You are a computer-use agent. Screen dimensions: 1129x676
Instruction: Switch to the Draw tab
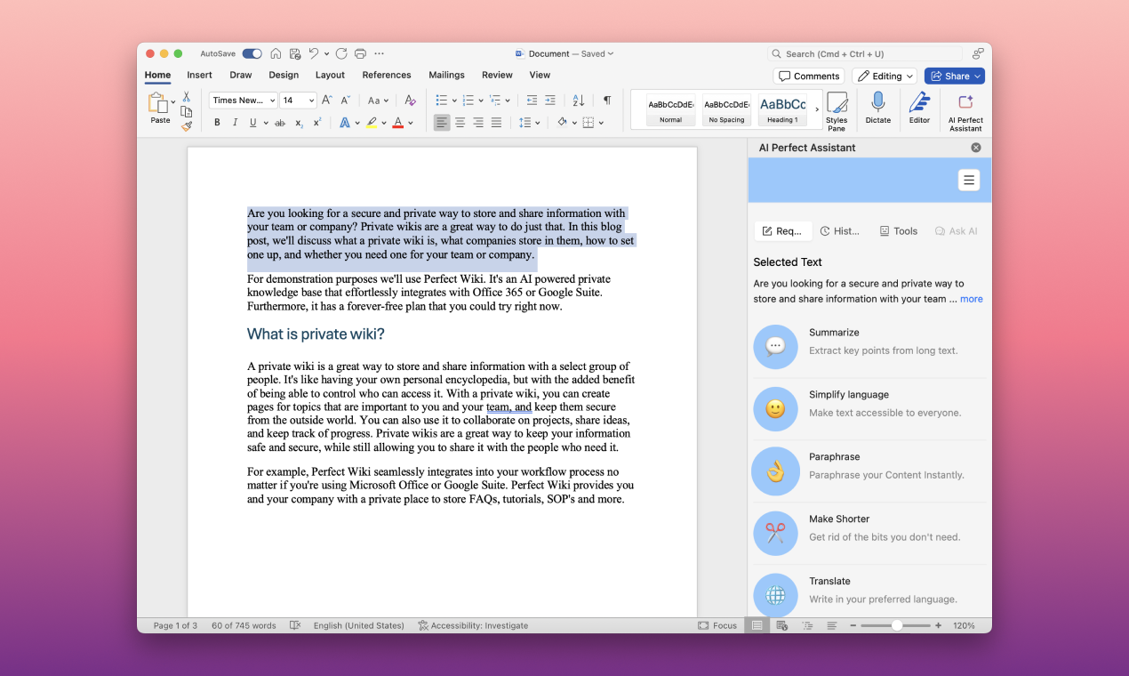[241, 75]
